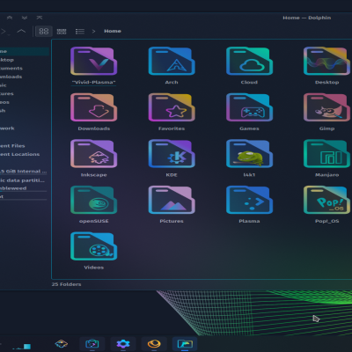Open Recent Files in the sidebar
Screen dimensions: 352x352
25,146
